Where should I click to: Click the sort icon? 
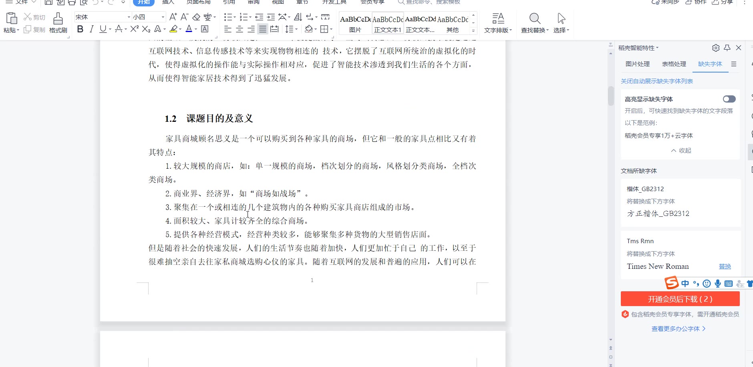298,17
